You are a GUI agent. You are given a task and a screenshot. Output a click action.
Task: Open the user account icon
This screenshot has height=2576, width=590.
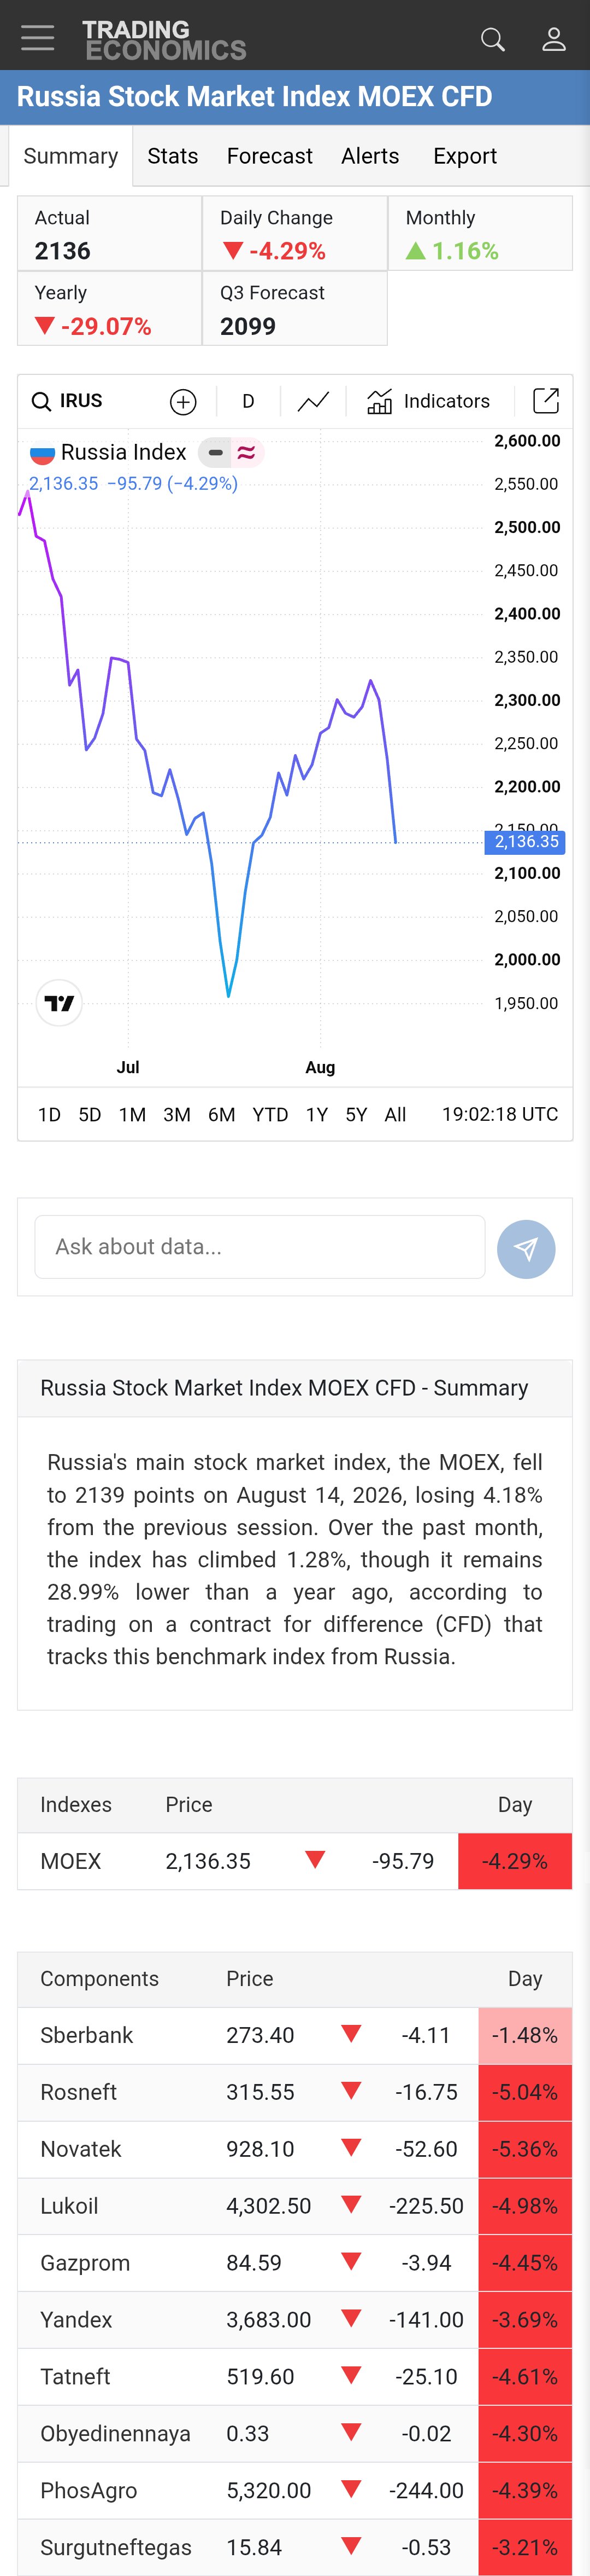[554, 39]
